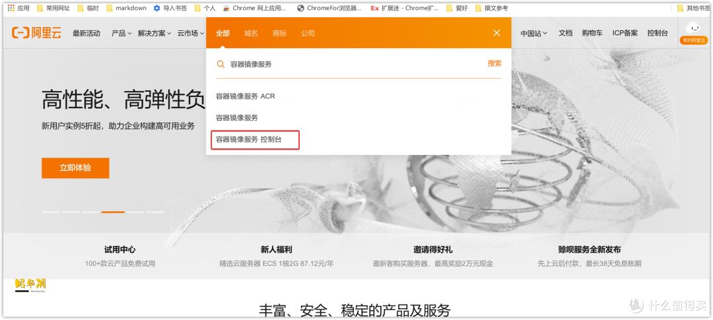Open the 购物车 link

[x=592, y=33]
